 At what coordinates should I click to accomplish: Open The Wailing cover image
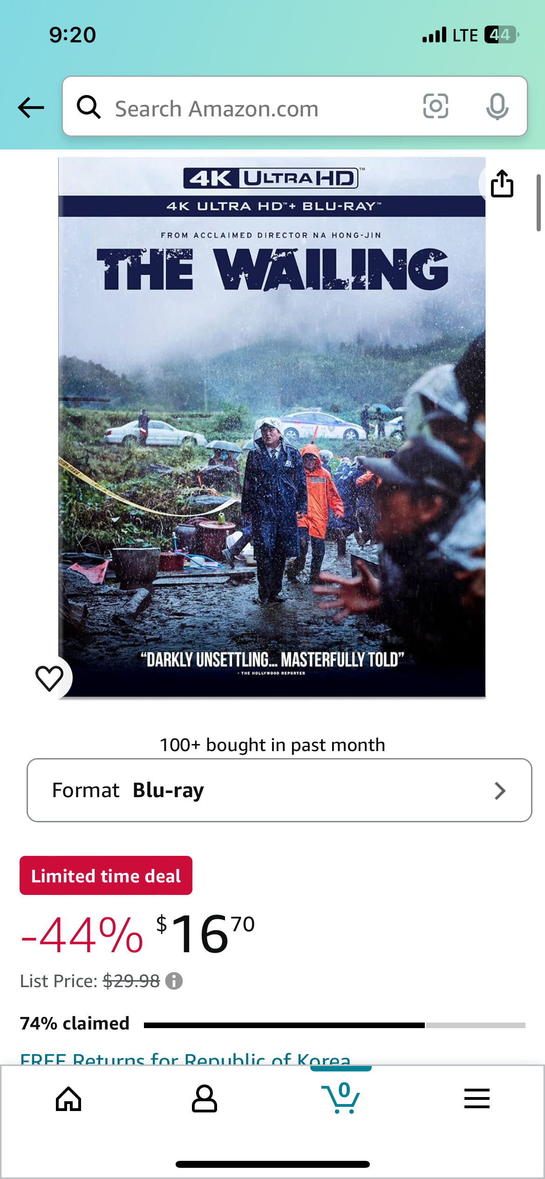coord(272,427)
